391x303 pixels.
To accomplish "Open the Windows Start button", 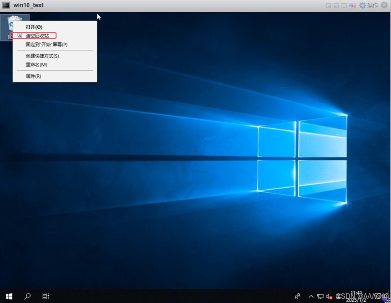I will pyautogui.click(x=9, y=296).
